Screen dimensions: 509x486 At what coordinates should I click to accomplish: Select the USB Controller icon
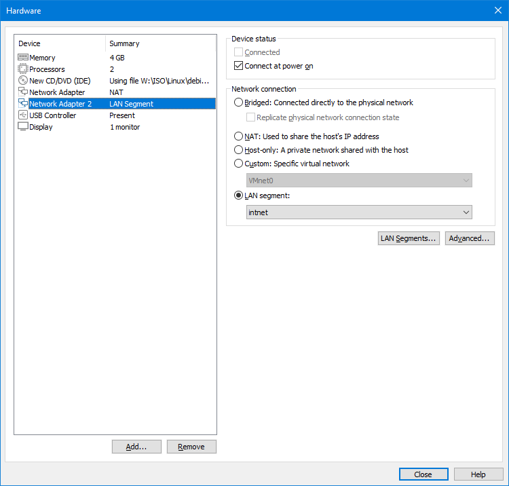point(22,115)
